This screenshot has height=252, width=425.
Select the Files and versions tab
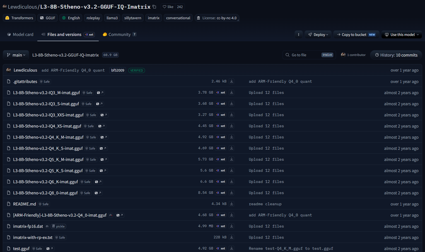pyautogui.click(x=68, y=35)
